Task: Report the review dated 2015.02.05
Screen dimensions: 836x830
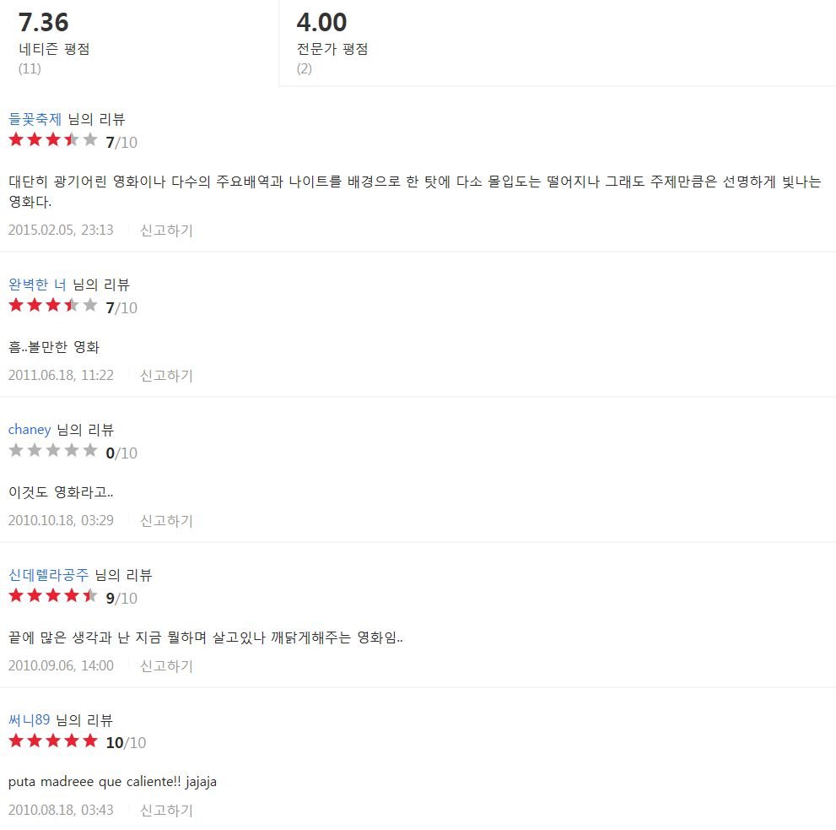Action: (x=166, y=230)
